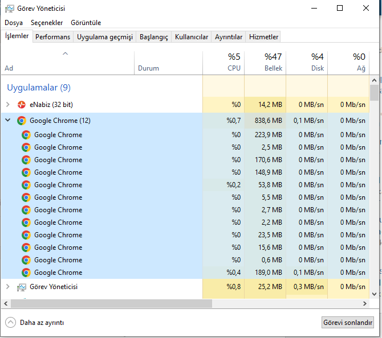Open the Seçenekler menu
382x338 pixels.
[x=47, y=23]
